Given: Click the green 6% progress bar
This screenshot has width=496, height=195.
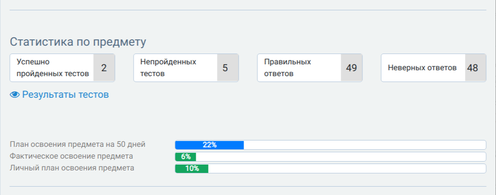Looking at the screenshot, I should click(186, 157).
